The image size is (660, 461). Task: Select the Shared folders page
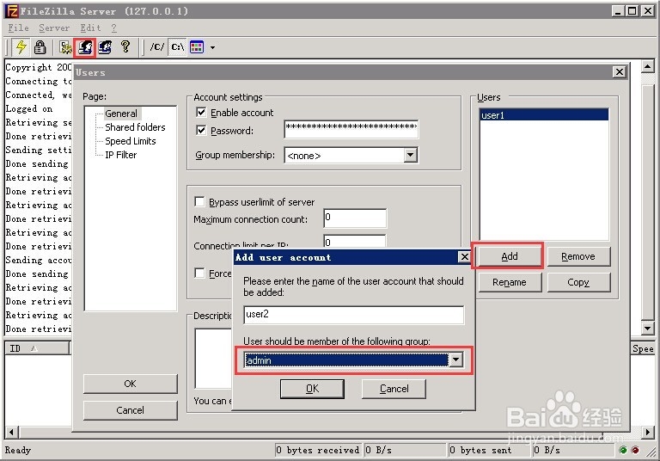coord(135,127)
